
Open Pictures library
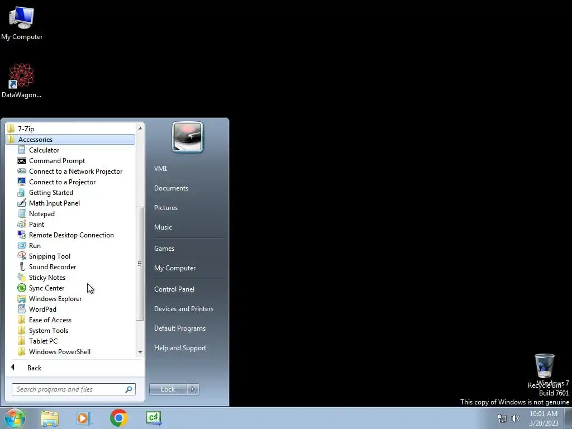click(165, 208)
